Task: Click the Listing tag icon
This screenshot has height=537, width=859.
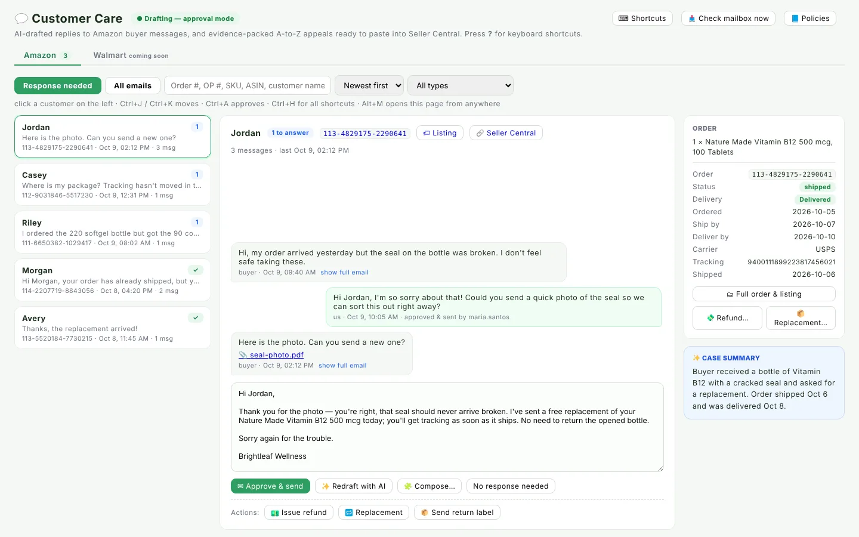Action: (427, 133)
